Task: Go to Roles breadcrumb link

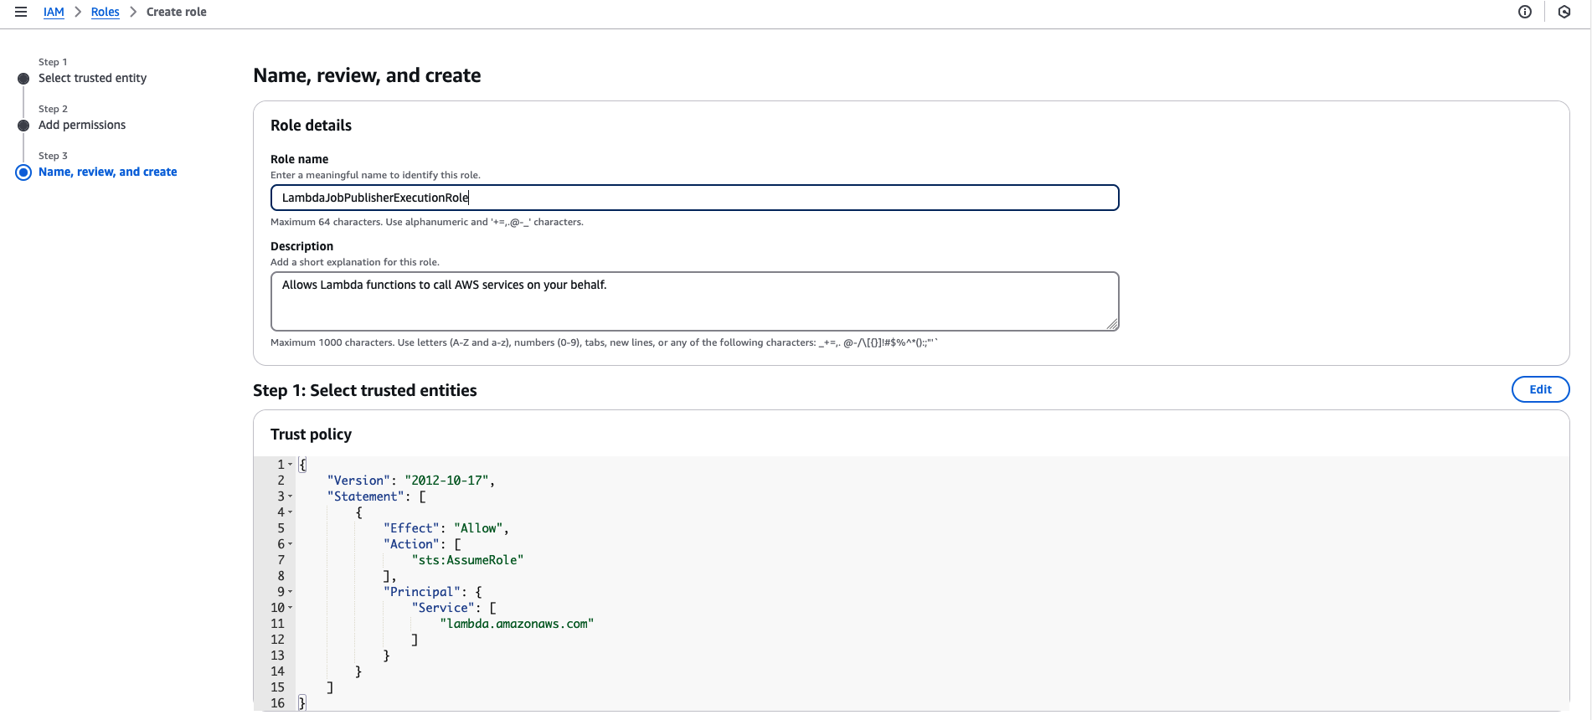Action: (x=106, y=12)
